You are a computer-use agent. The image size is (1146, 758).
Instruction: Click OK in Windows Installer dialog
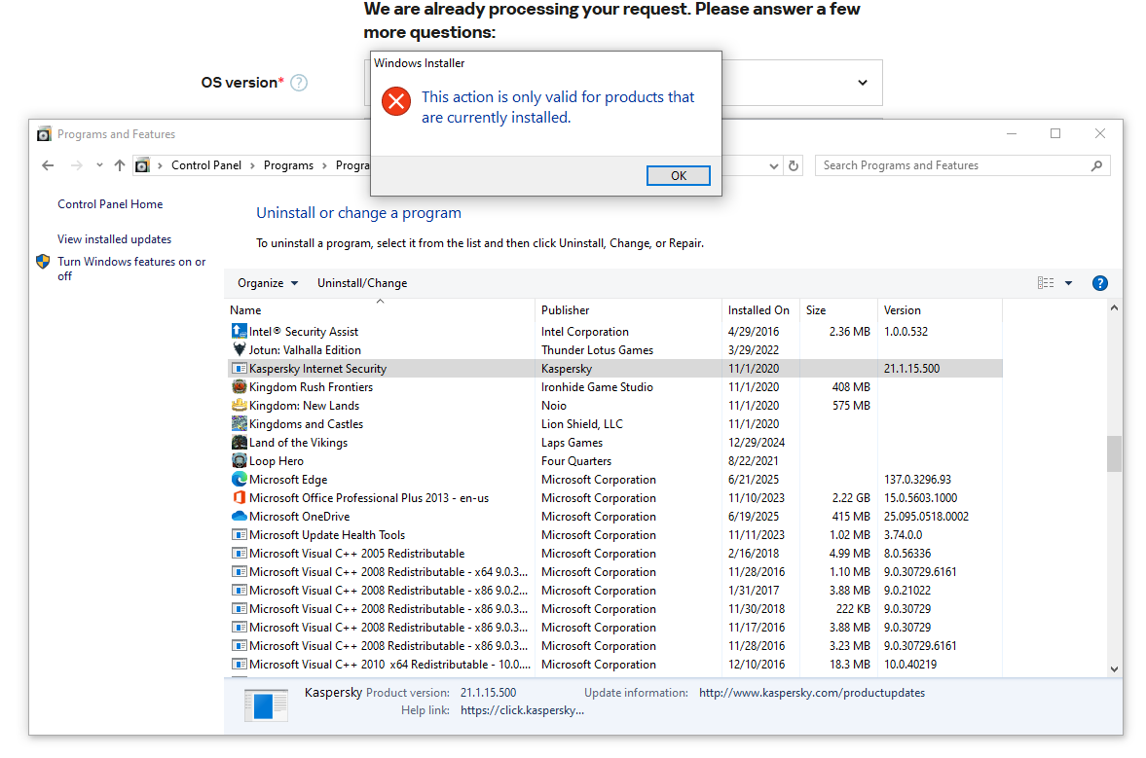[x=678, y=175]
